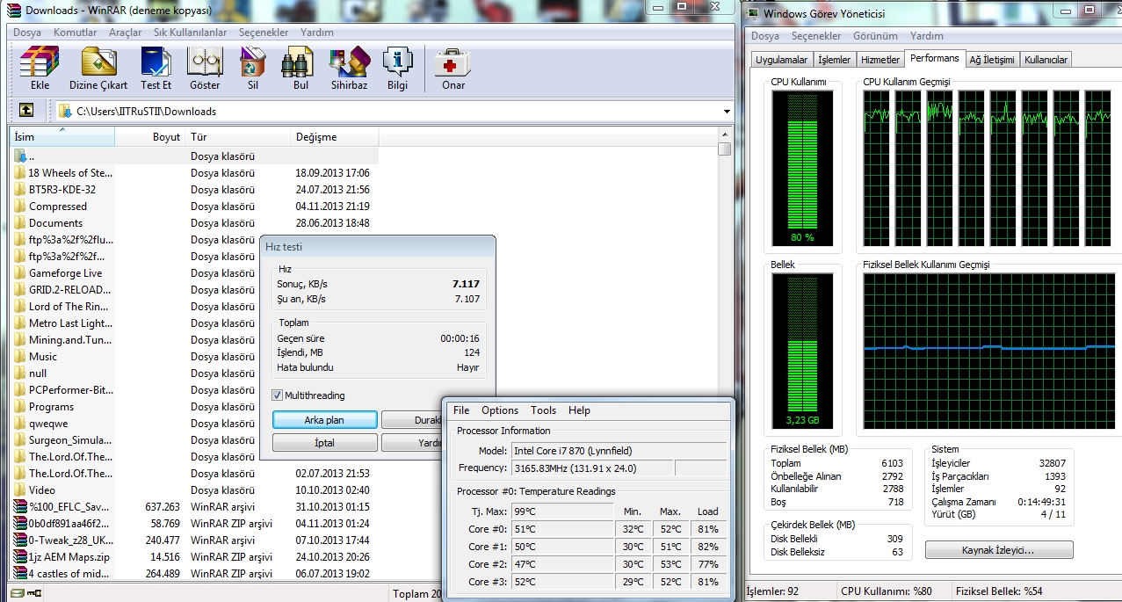
Task: Open the Options menu in temperature tool
Action: tap(500, 410)
